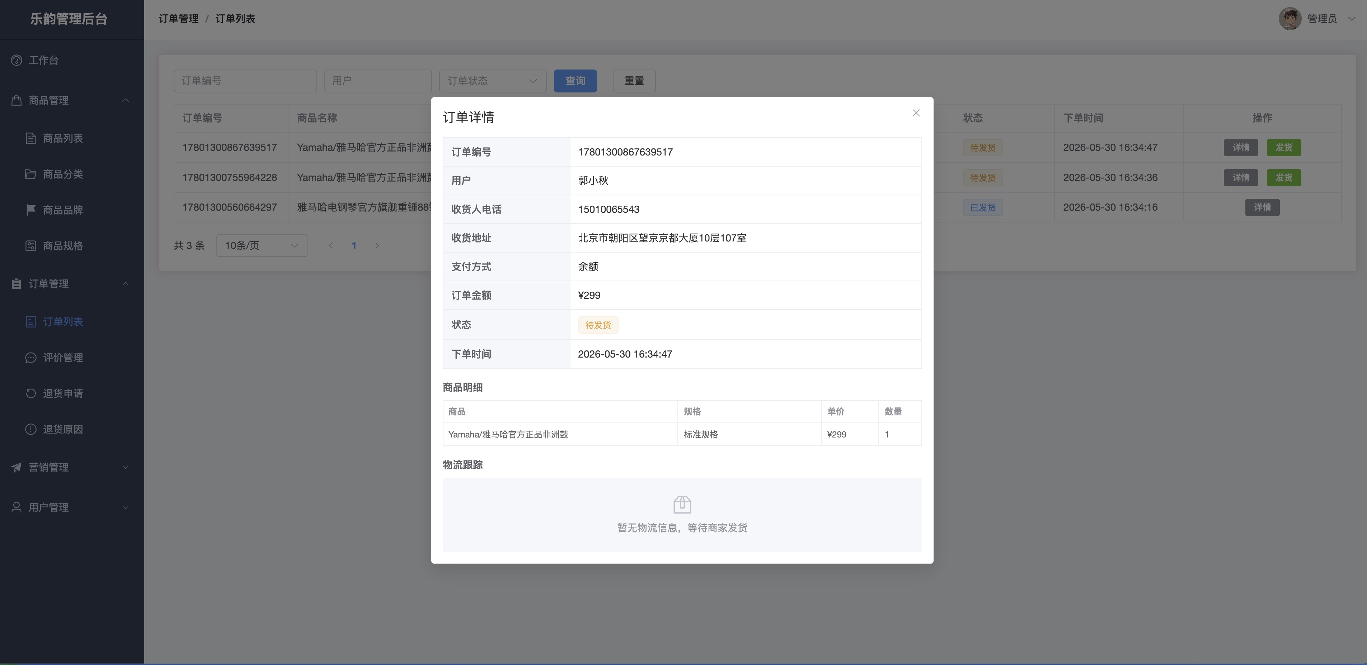Focus the 订单编号 search input
Viewport: 1367px width, 665px height.
pos(245,81)
